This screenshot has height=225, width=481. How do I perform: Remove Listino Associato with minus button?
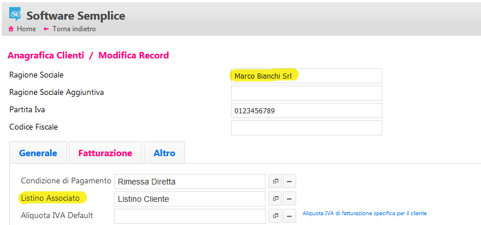tap(289, 199)
